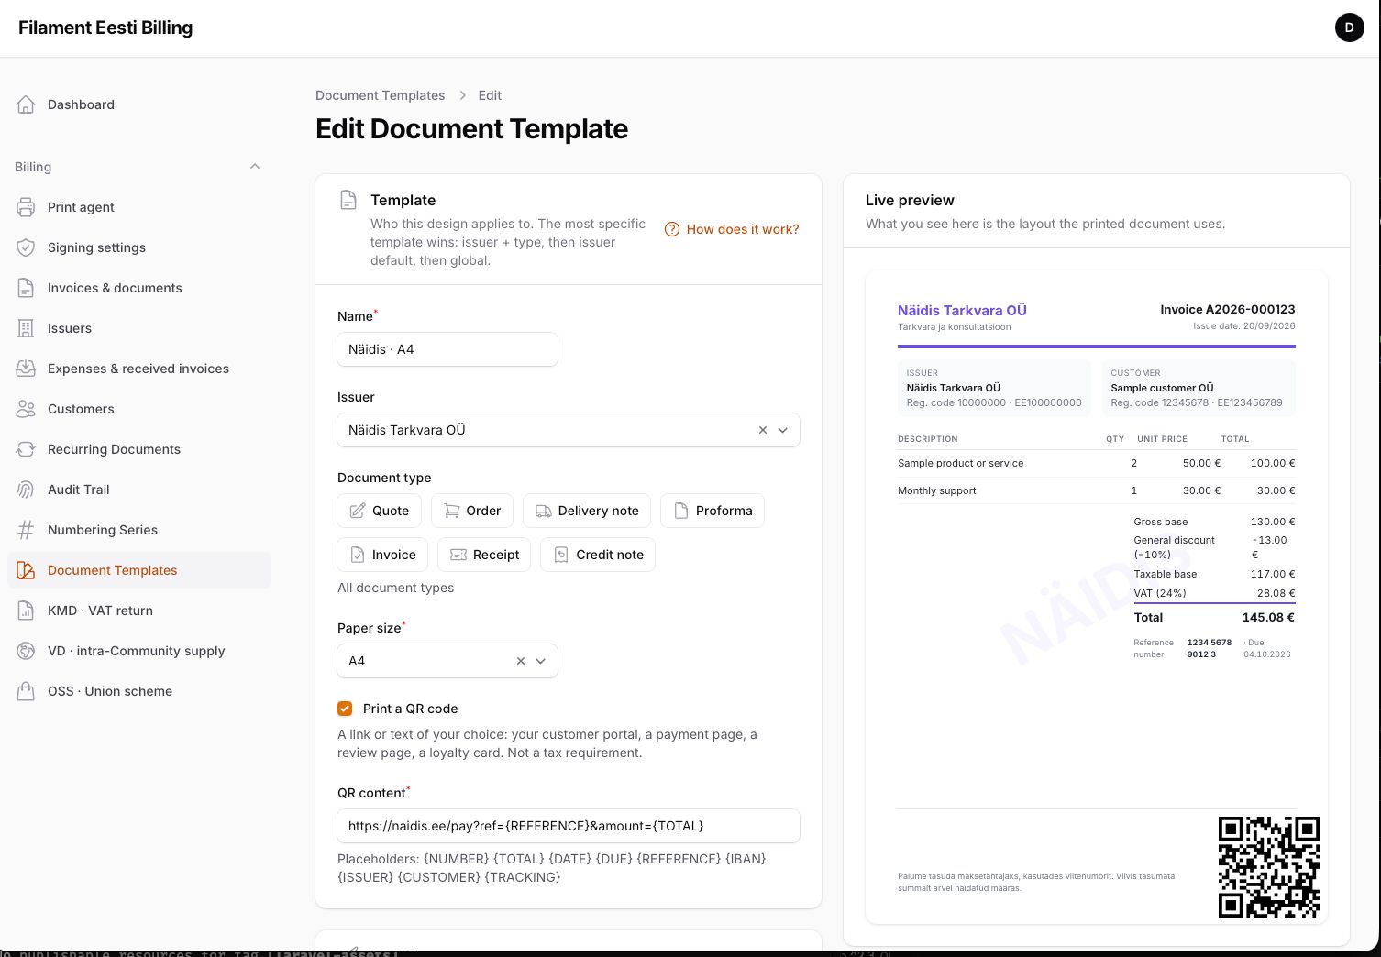Click the Document Templates swatch icon
The width and height of the screenshot is (1381, 957).
[26, 570]
